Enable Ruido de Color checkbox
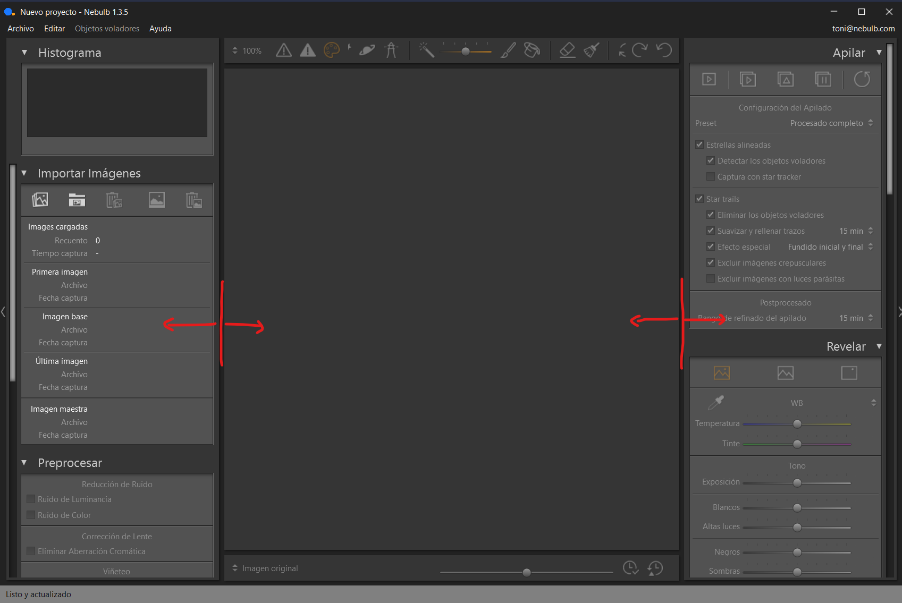902x603 pixels. (x=31, y=515)
